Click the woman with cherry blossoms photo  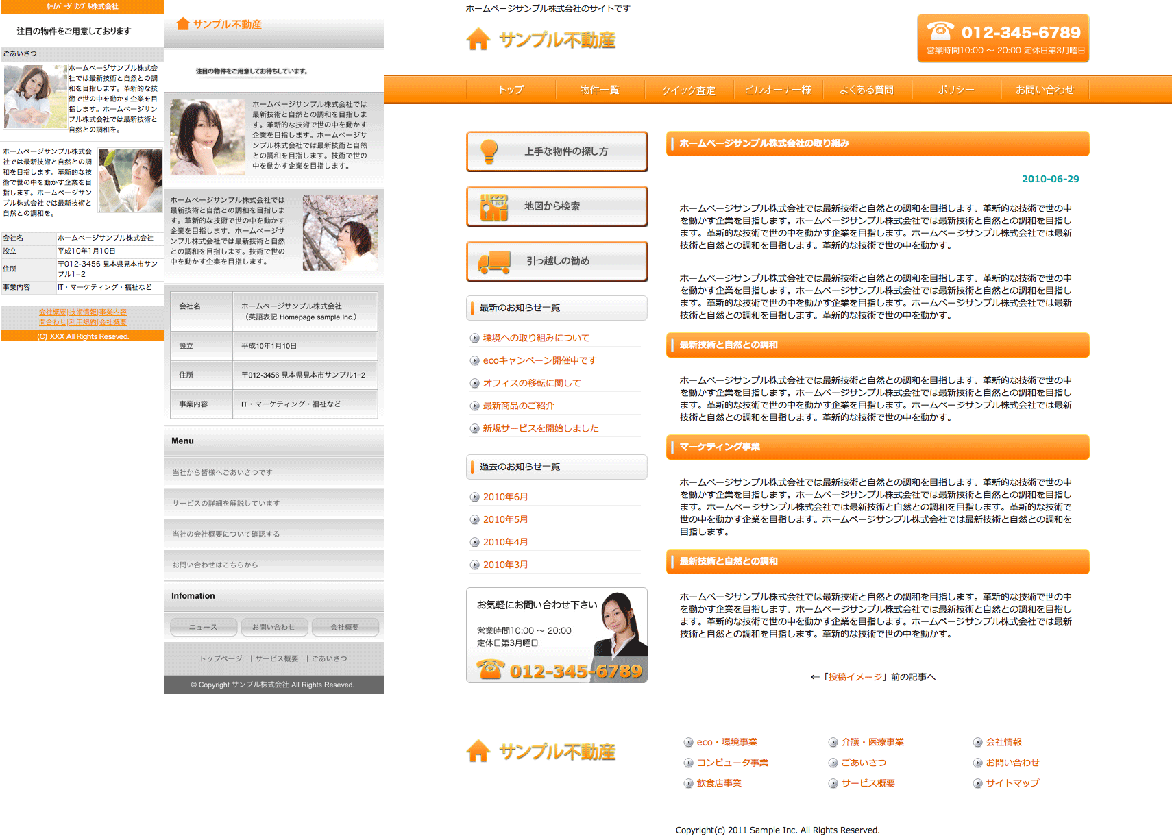(x=341, y=232)
